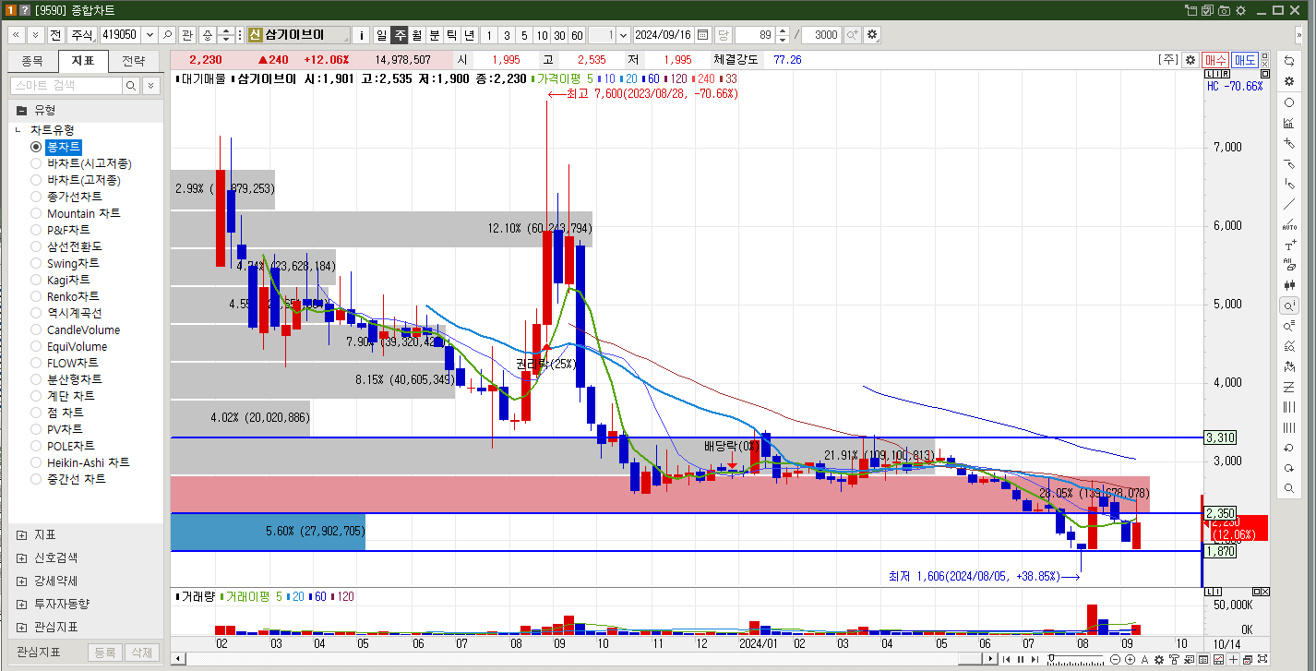This screenshot has height=671, width=1316.
Task: Select the Heikin-Ashi 차트 radio option
Action: (x=36, y=462)
